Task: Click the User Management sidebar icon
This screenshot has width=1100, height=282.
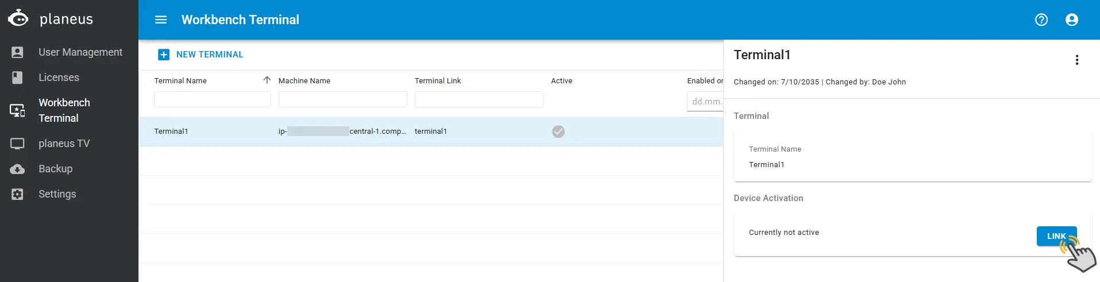Action: [17, 52]
